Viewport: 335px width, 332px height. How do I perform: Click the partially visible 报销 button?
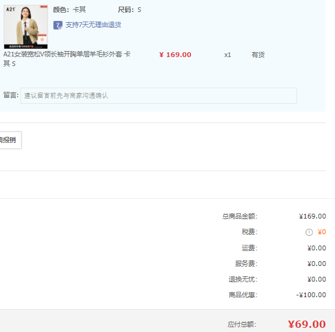pyautogui.click(x=10, y=140)
